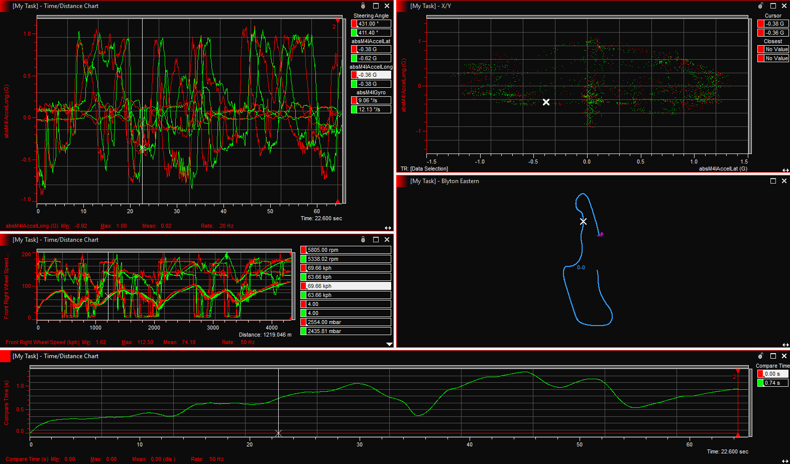Click X/Y panel title
This screenshot has width=790, height=464.
pyautogui.click(x=430, y=6)
